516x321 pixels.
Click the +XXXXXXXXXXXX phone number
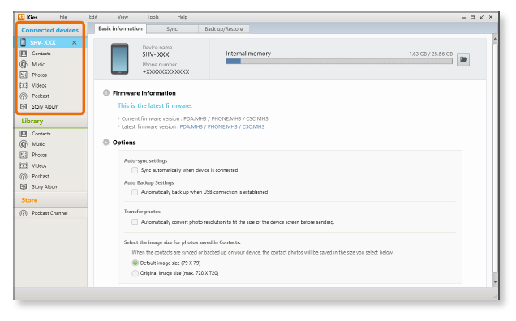[166, 71]
